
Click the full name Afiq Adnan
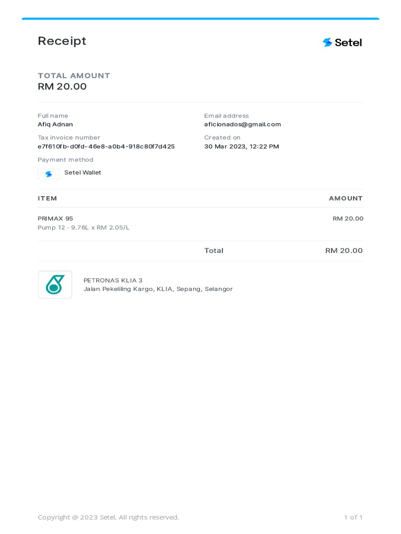point(55,125)
